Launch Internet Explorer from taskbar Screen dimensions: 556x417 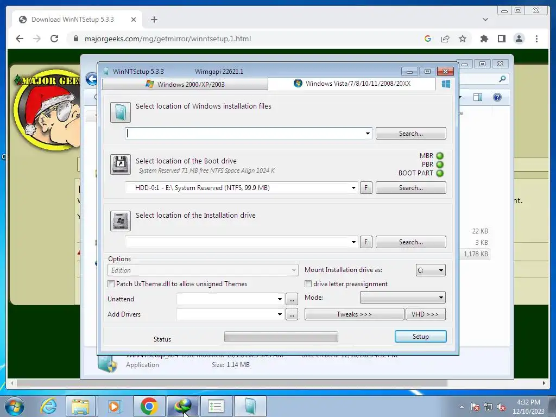click(x=48, y=406)
